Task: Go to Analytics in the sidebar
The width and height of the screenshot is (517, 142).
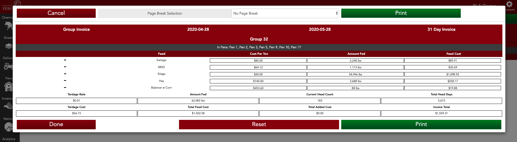Action: 9,139
